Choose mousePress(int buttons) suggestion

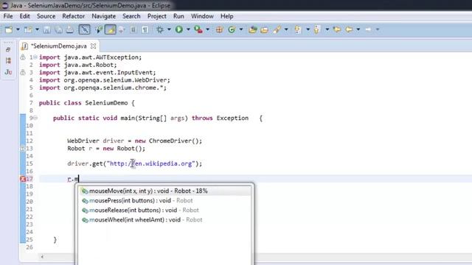[x=164, y=201]
